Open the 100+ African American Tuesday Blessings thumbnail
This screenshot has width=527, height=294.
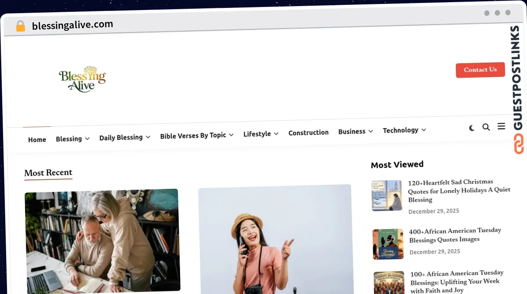point(389,283)
